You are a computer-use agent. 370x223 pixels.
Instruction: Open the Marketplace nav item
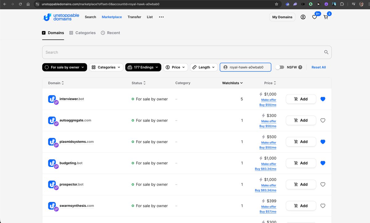click(x=112, y=17)
